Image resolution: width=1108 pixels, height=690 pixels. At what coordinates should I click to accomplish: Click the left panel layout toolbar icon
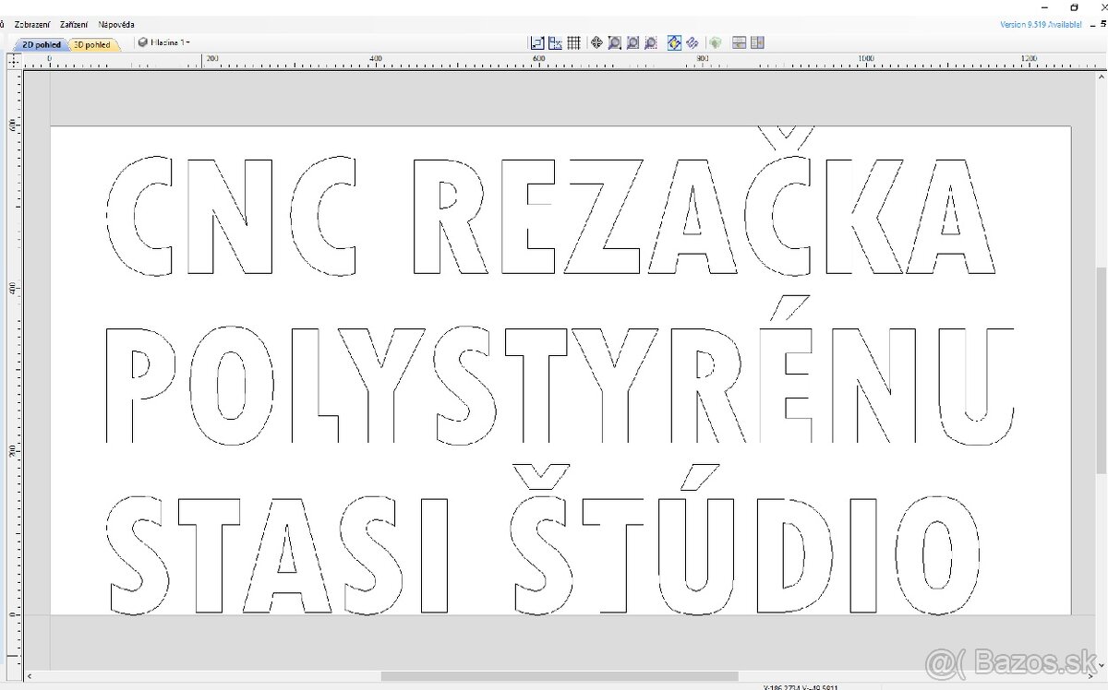pos(739,42)
